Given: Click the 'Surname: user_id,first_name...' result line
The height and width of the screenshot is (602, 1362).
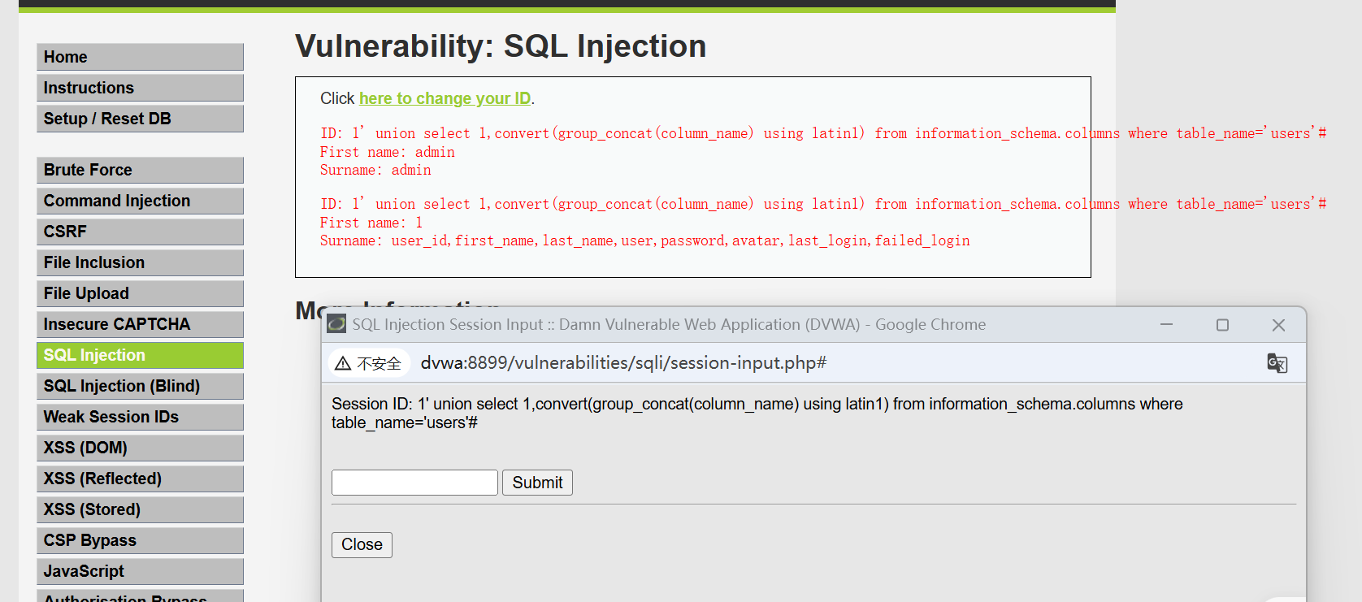Looking at the screenshot, I should coord(645,240).
